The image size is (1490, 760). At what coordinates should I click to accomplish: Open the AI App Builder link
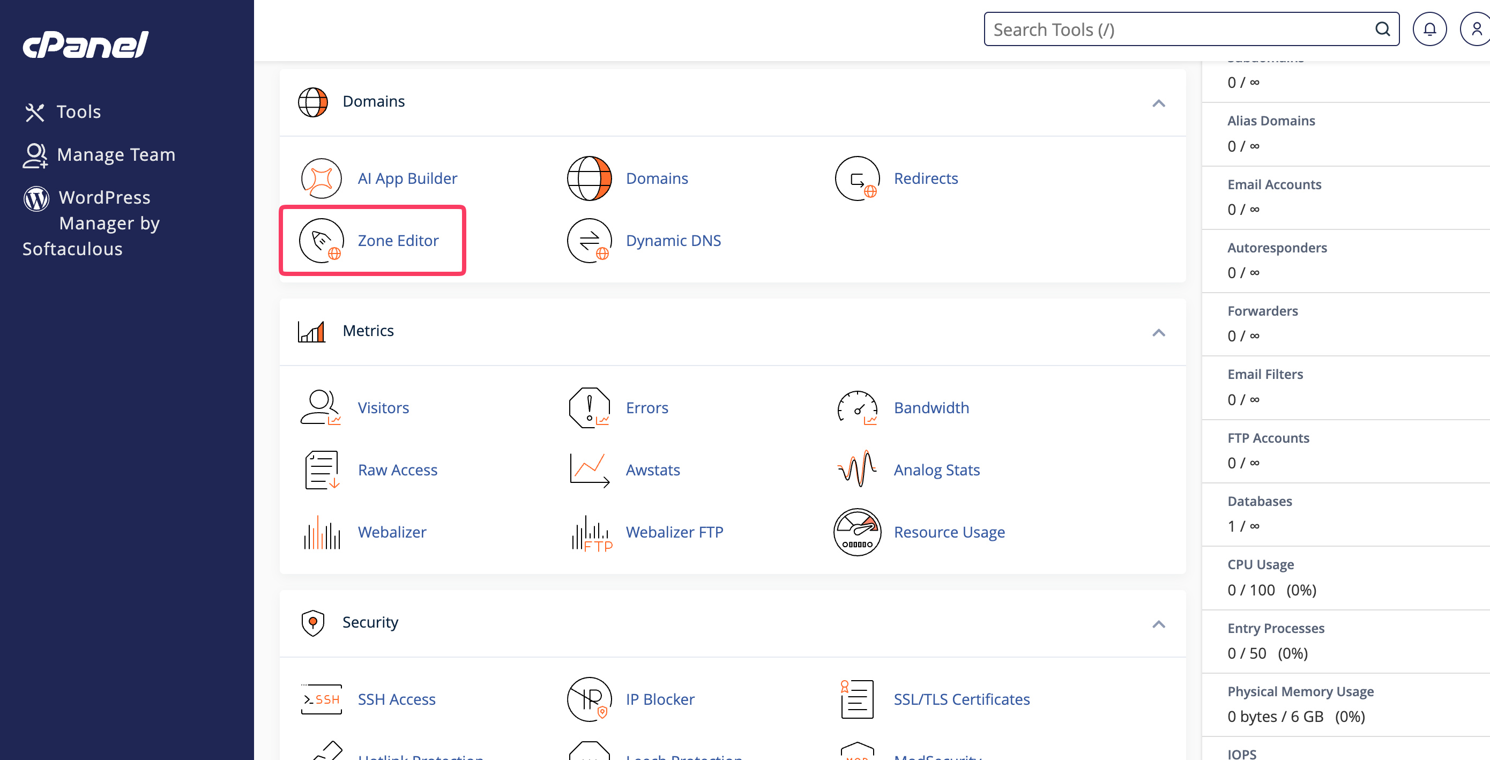pos(407,178)
